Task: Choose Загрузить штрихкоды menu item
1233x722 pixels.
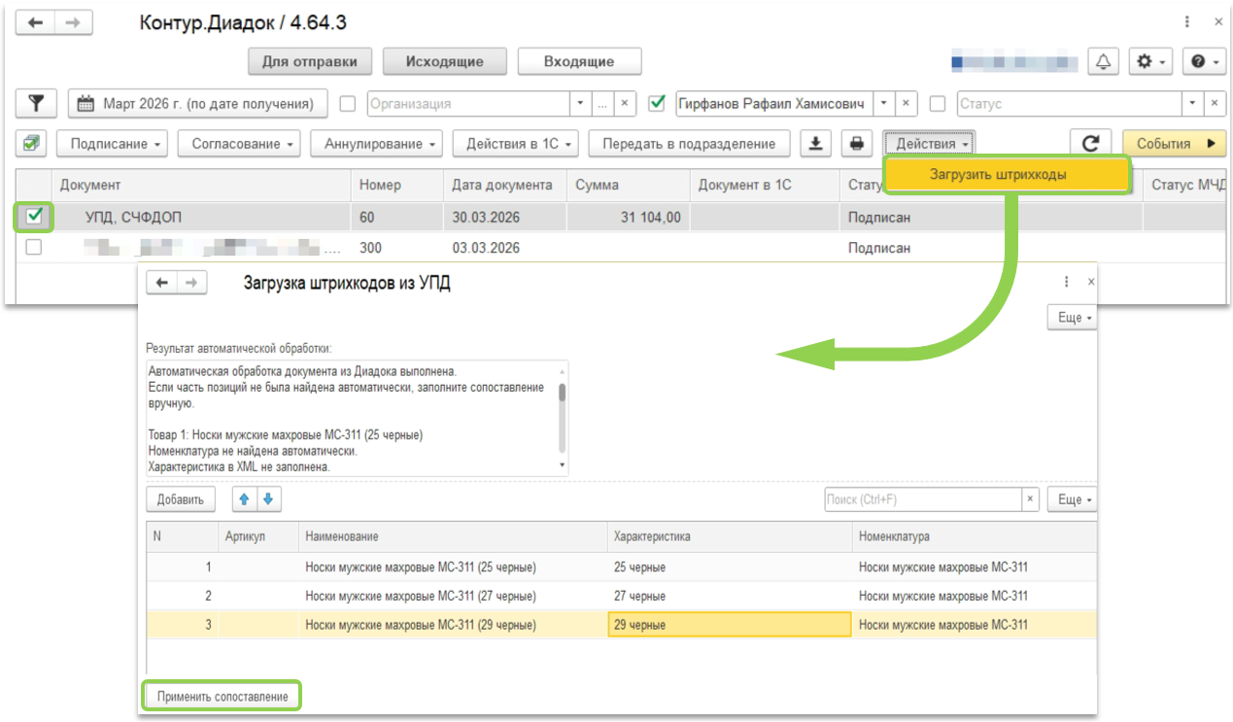Action: [1008, 175]
